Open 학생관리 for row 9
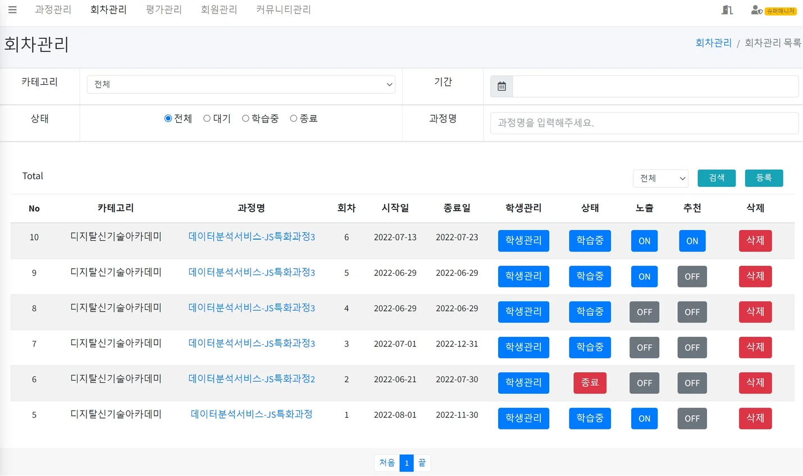Viewport: 803px width, 476px height. [523, 276]
